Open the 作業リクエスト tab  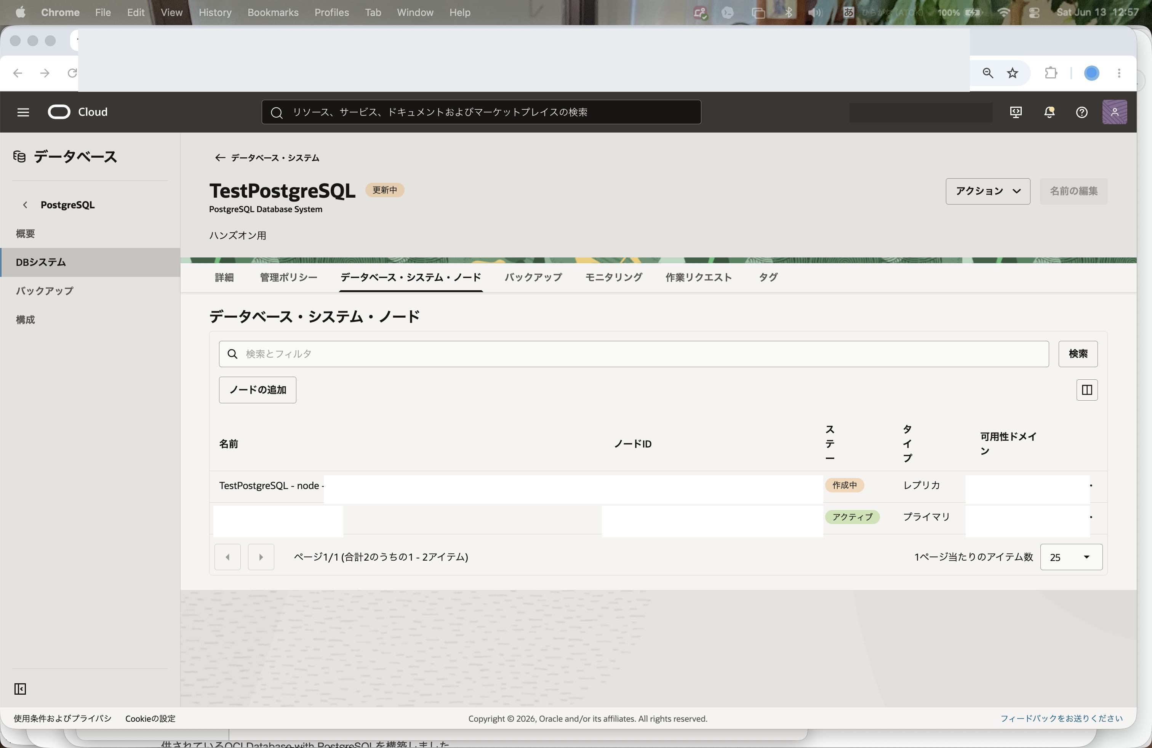[x=698, y=277]
